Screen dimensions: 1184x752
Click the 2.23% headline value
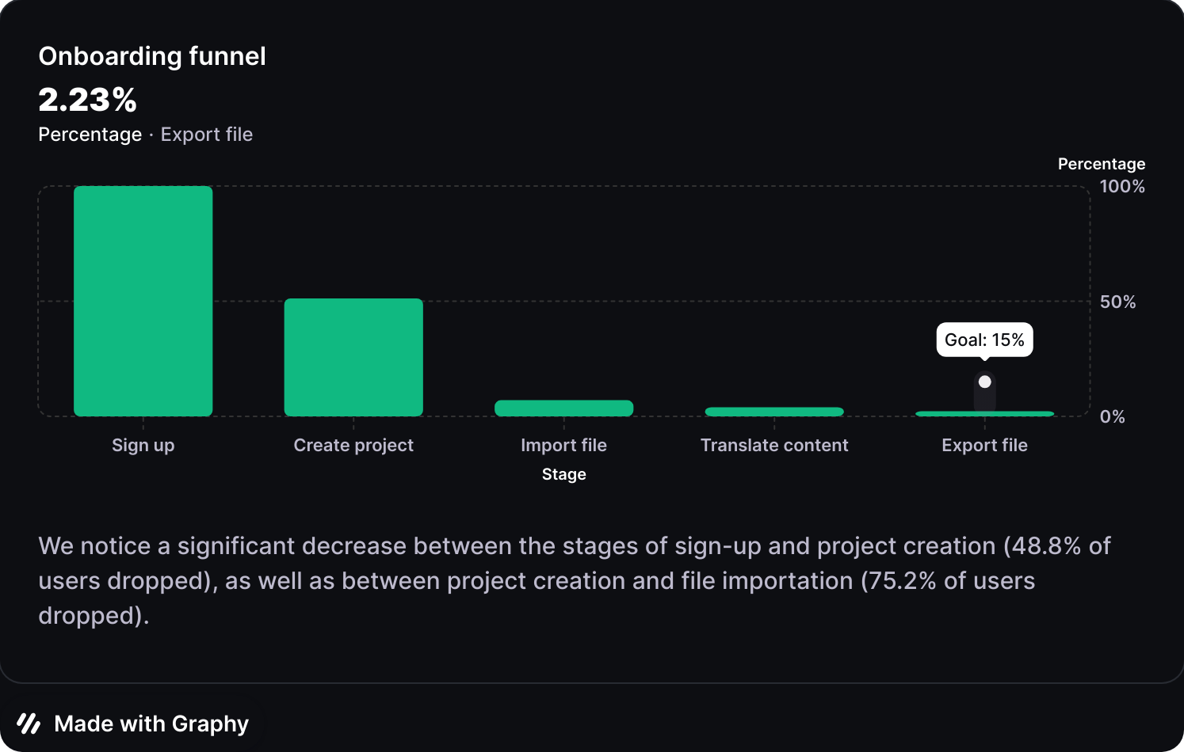coord(87,100)
